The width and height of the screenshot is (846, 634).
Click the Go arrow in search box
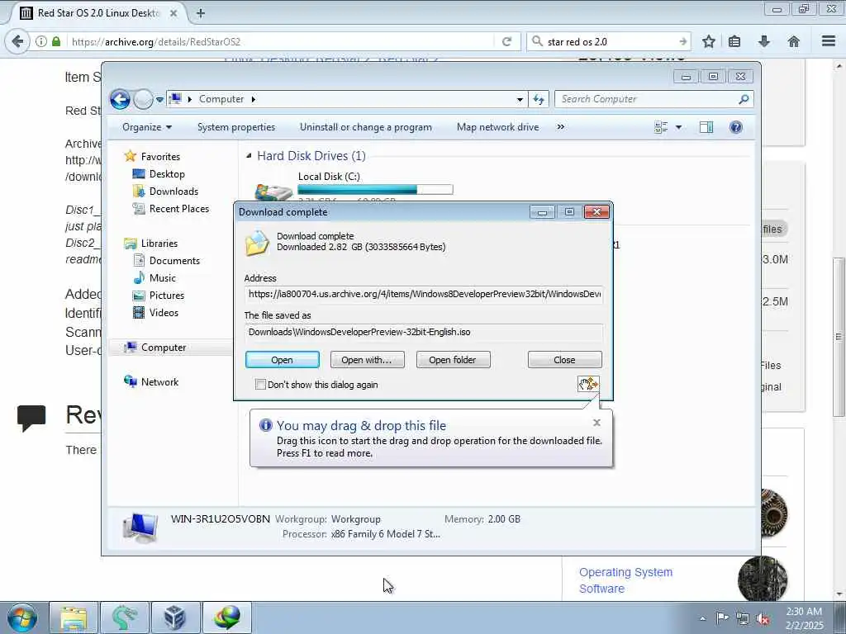pyautogui.click(x=682, y=41)
